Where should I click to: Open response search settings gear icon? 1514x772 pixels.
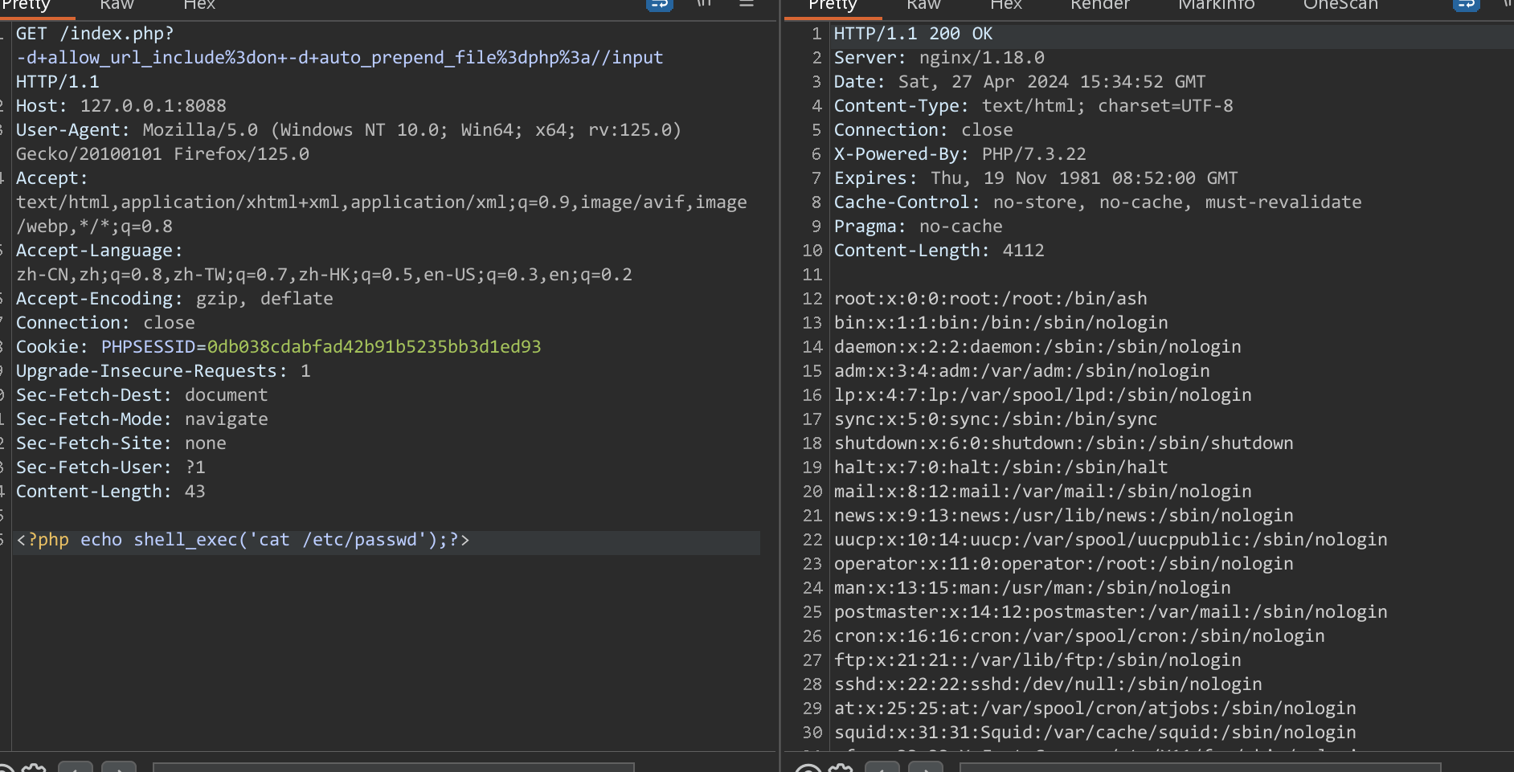[841, 767]
